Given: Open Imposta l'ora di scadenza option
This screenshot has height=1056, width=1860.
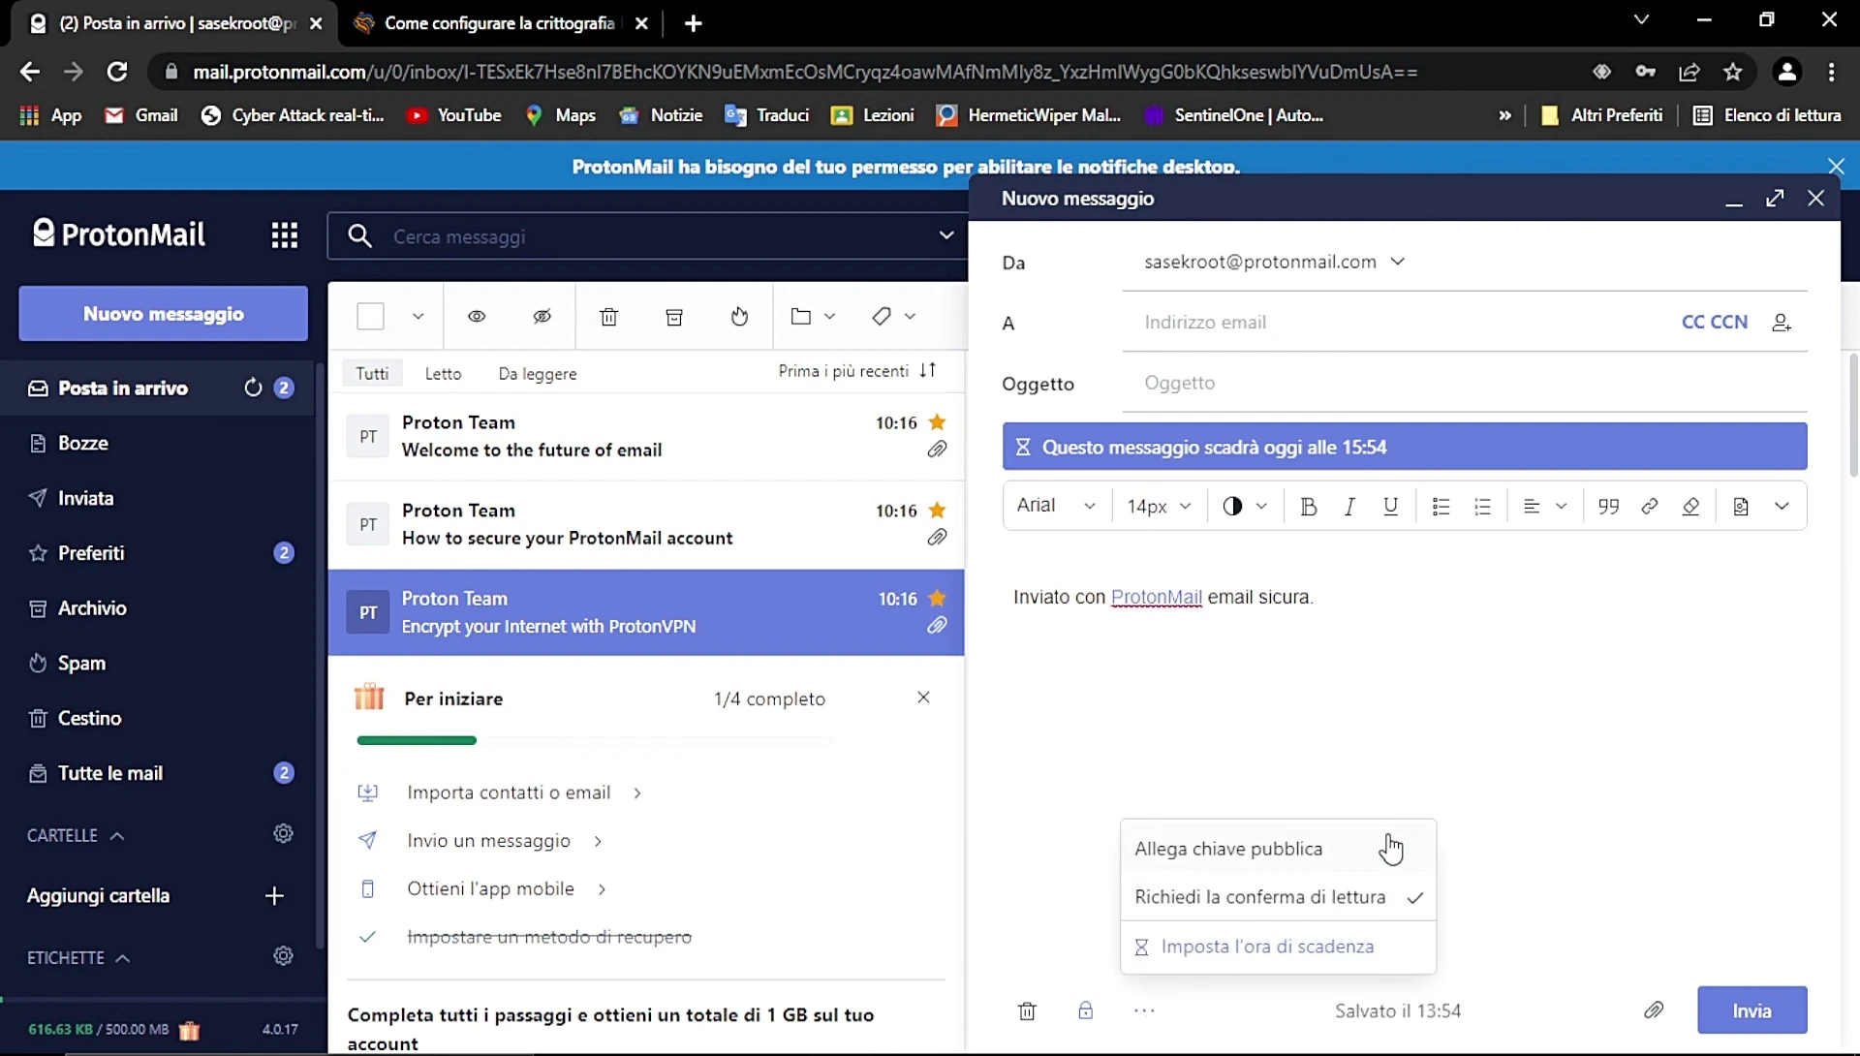Looking at the screenshot, I should point(1270,947).
